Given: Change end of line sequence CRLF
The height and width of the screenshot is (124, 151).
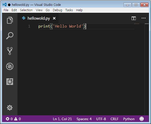Looking at the screenshot, I should [x=115, y=119].
